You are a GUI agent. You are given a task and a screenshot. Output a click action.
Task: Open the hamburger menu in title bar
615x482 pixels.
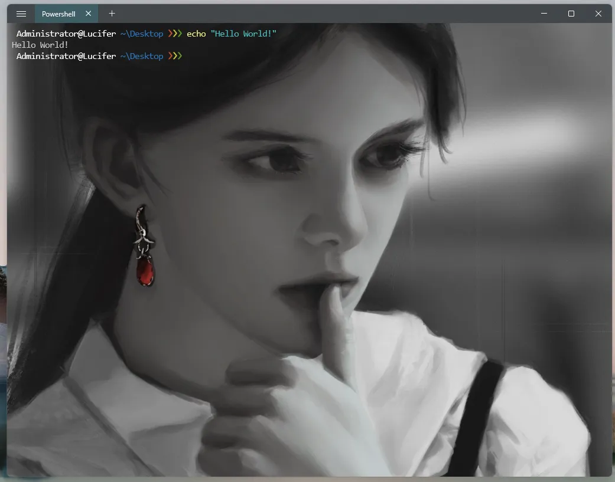pos(21,14)
